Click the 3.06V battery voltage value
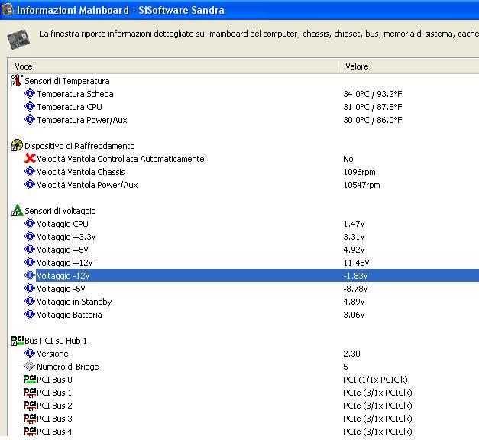 pos(354,315)
